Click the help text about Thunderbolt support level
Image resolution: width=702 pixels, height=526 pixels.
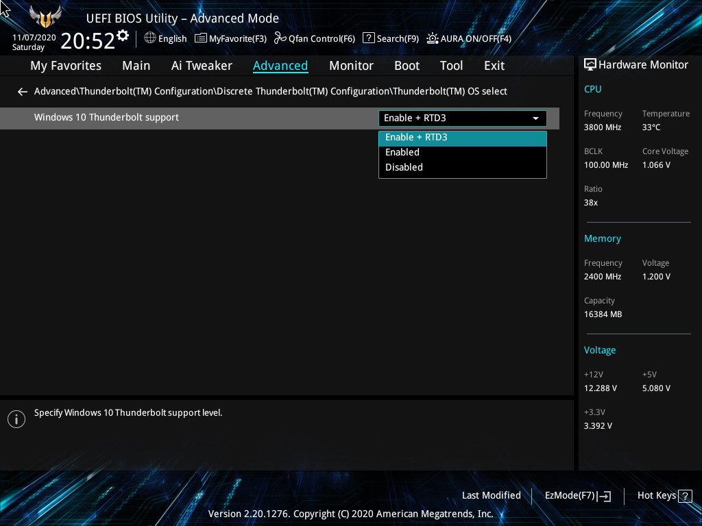(128, 413)
